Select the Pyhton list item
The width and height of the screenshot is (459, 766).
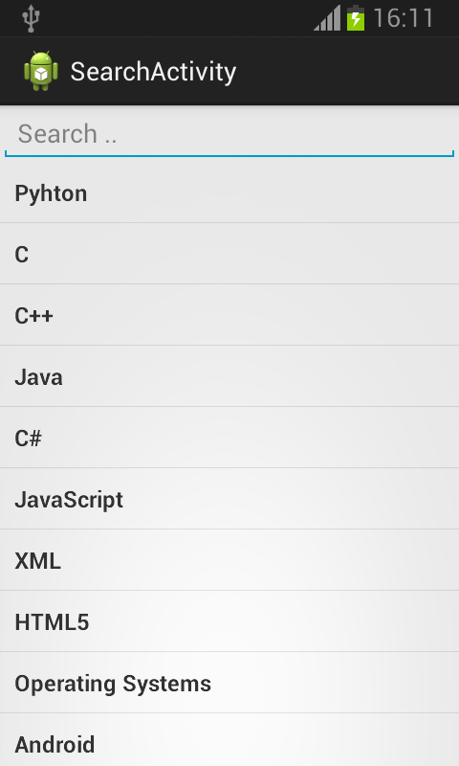(x=229, y=193)
